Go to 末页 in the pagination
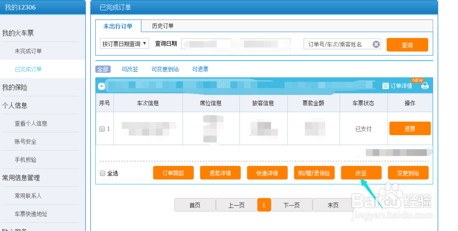The height and width of the screenshot is (231, 458). [333, 205]
